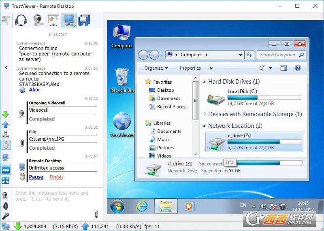Toggle the speaker icon in sidebar

(x=6, y=206)
